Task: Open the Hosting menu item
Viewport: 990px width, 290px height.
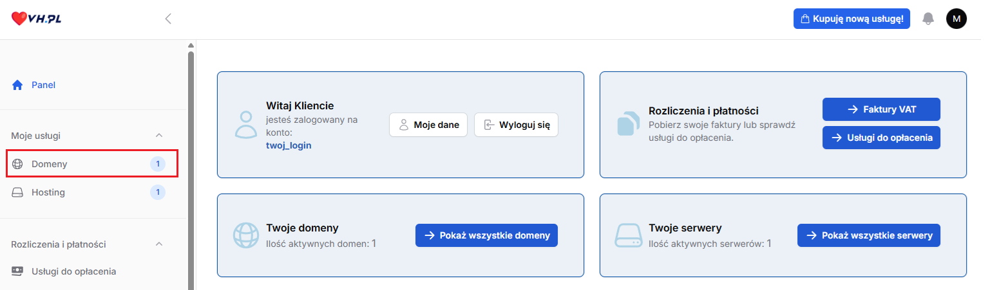Action: click(48, 192)
